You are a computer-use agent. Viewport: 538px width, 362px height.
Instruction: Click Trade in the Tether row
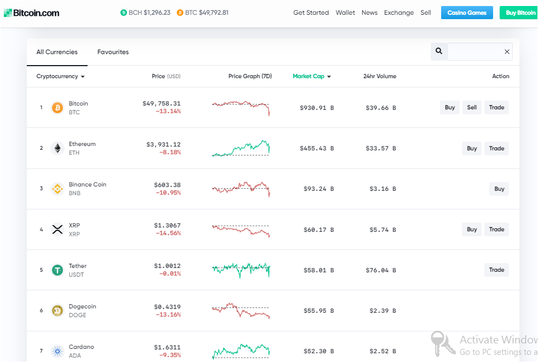496,270
